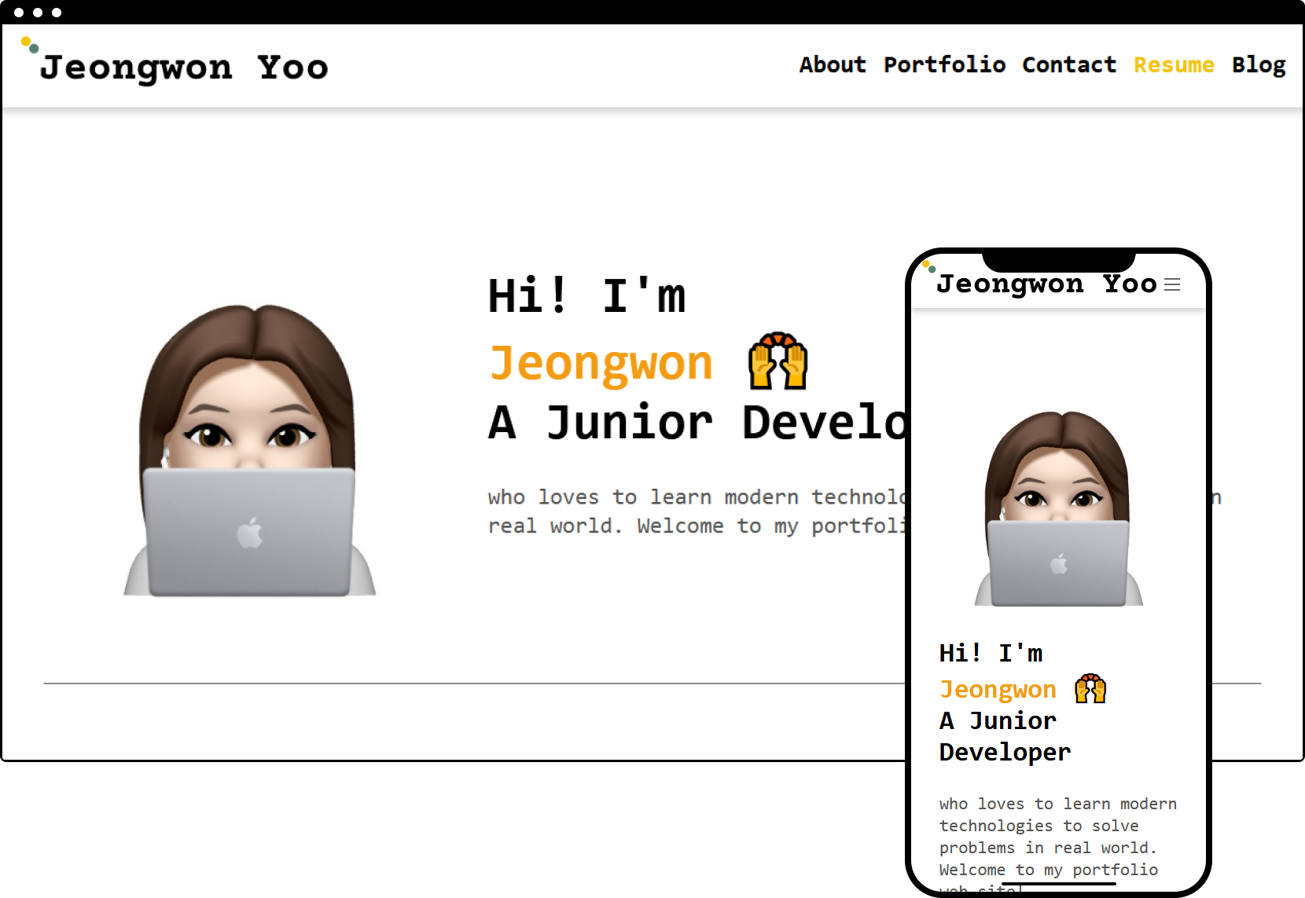The height and width of the screenshot is (898, 1305).
Task: Click the Jeongwon Yoo logo dots icon
Action: click(29, 46)
